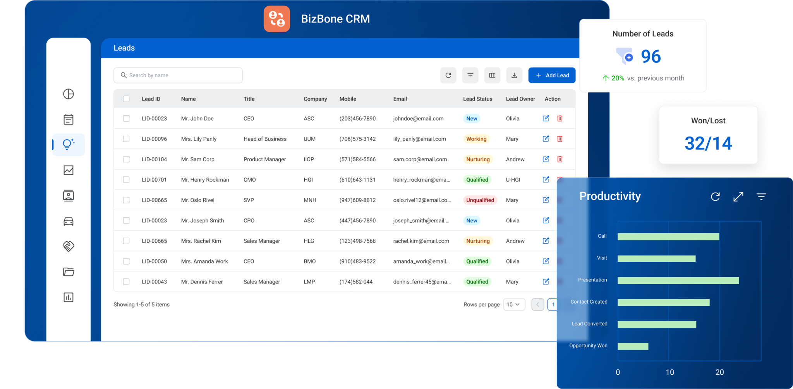The height and width of the screenshot is (389, 793).
Task: Click the Leads page heading
Action: [124, 48]
